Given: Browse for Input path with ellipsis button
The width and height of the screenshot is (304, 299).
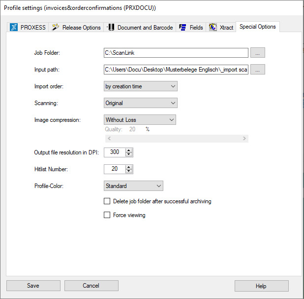Looking at the screenshot, I should coord(258,70).
